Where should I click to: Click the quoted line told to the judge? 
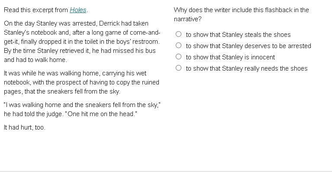(x=82, y=109)
